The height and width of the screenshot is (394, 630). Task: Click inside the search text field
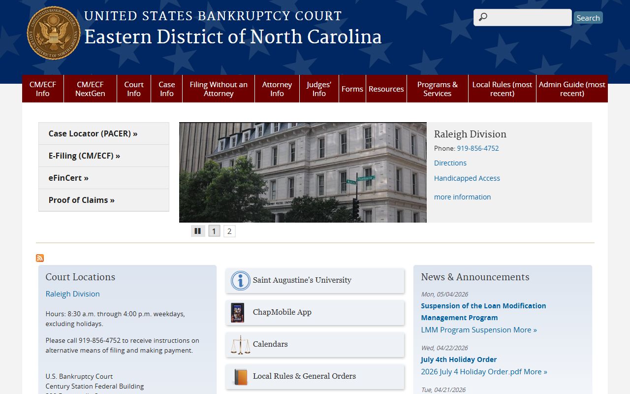523,18
